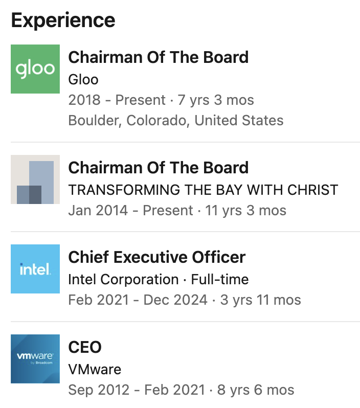Click the Full-time employment type label
The width and height of the screenshot is (360, 408).
point(220,279)
